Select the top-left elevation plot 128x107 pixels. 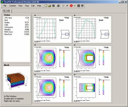coord(52,30)
